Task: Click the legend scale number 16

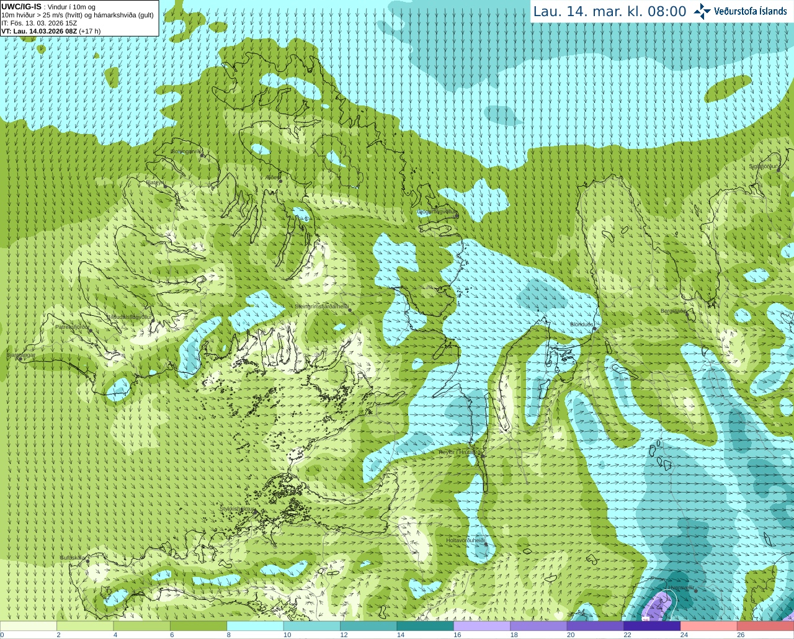Action: pos(457,635)
